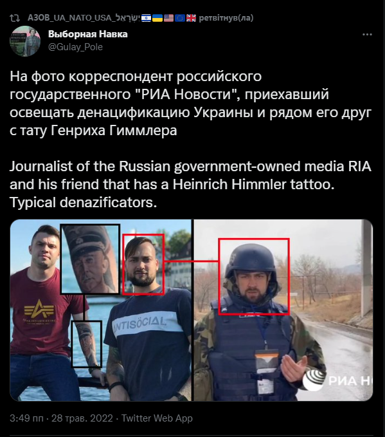Open the right photo with helmeted reporter
The height and width of the screenshot is (437, 385).
[x=283, y=310]
